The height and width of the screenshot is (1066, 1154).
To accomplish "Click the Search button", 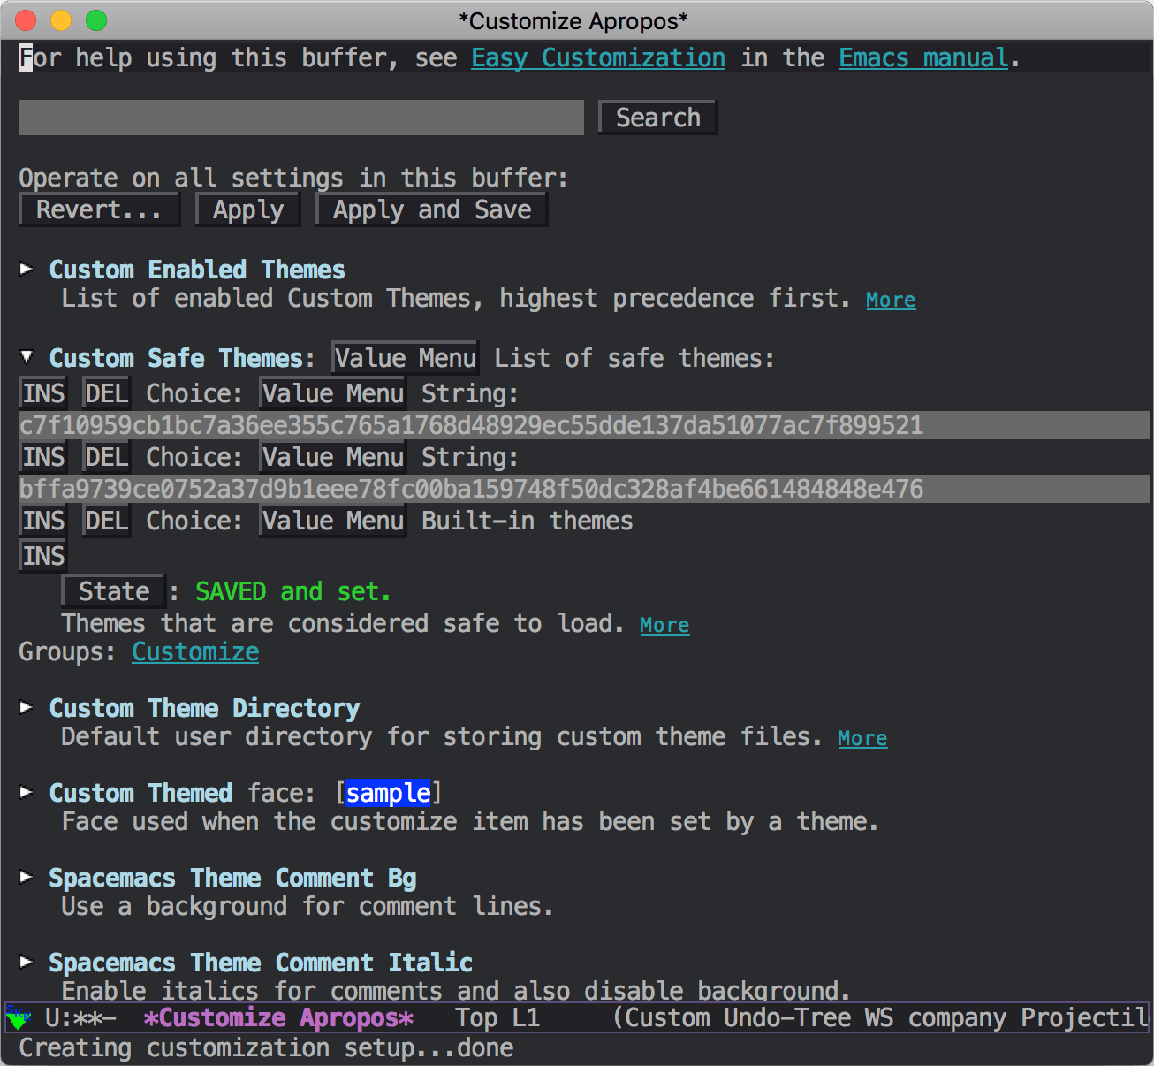I will click(x=657, y=117).
